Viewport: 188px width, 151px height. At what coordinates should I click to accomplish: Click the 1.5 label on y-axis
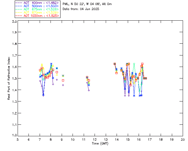pyautogui.click(x=14, y=78)
